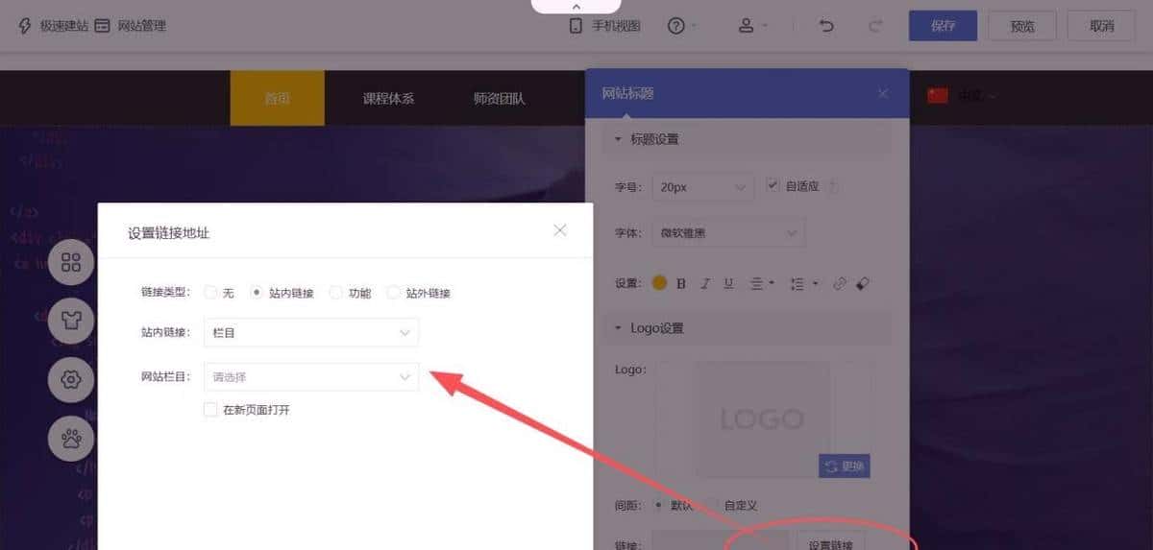Select the 功能 link type radio
Viewport: 1153px width, 550px height.
(335, 293)
